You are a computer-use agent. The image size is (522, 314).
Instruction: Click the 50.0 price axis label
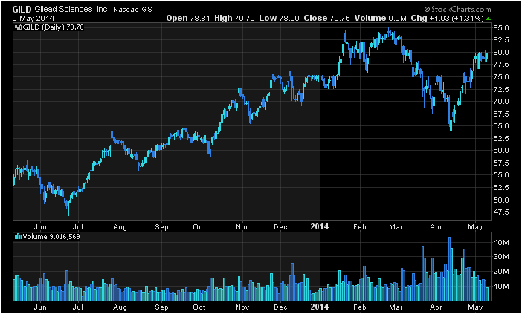pyautogui.click(x=501, y=200)
